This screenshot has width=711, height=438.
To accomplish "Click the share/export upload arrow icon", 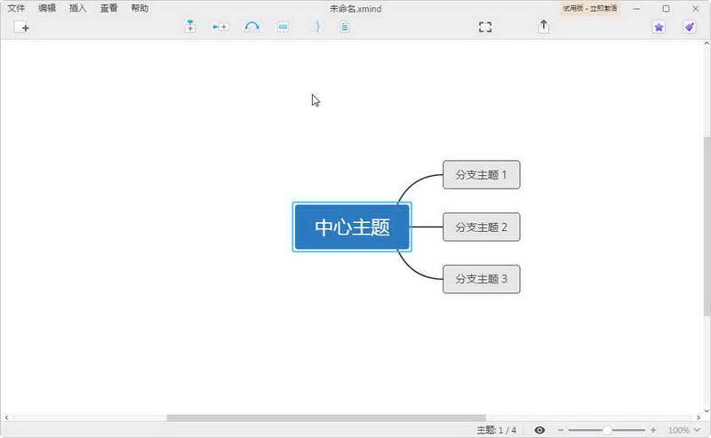I will coord(544,27).
